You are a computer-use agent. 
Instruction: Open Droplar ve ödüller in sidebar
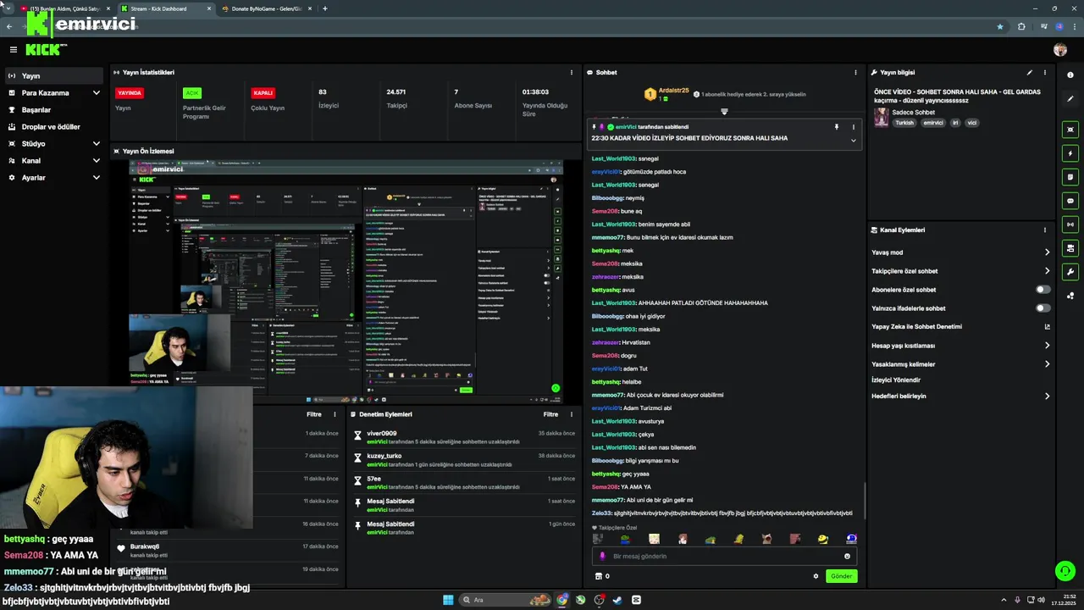tap(53, 127)
